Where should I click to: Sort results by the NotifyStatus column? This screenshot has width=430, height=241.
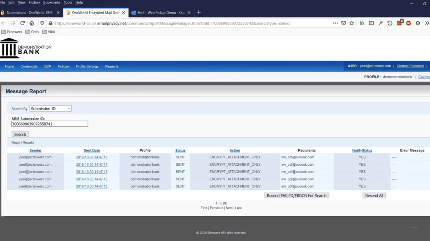(x=362, y=150)
